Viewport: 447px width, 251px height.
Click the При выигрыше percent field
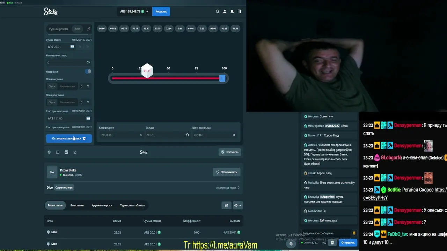click(x=85, y=86)
